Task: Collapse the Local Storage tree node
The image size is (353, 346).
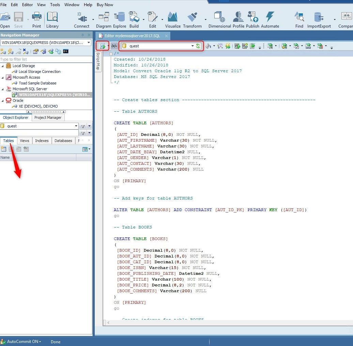Action: click(x=2, y=66)
